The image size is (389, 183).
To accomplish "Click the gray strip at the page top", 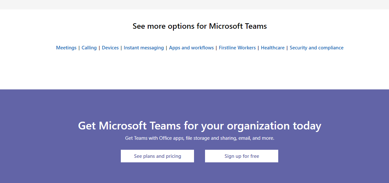I will pyautogui.click(x=194, y=5).
